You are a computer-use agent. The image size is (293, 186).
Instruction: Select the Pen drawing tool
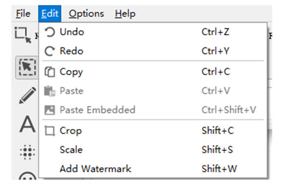(27, 95)
